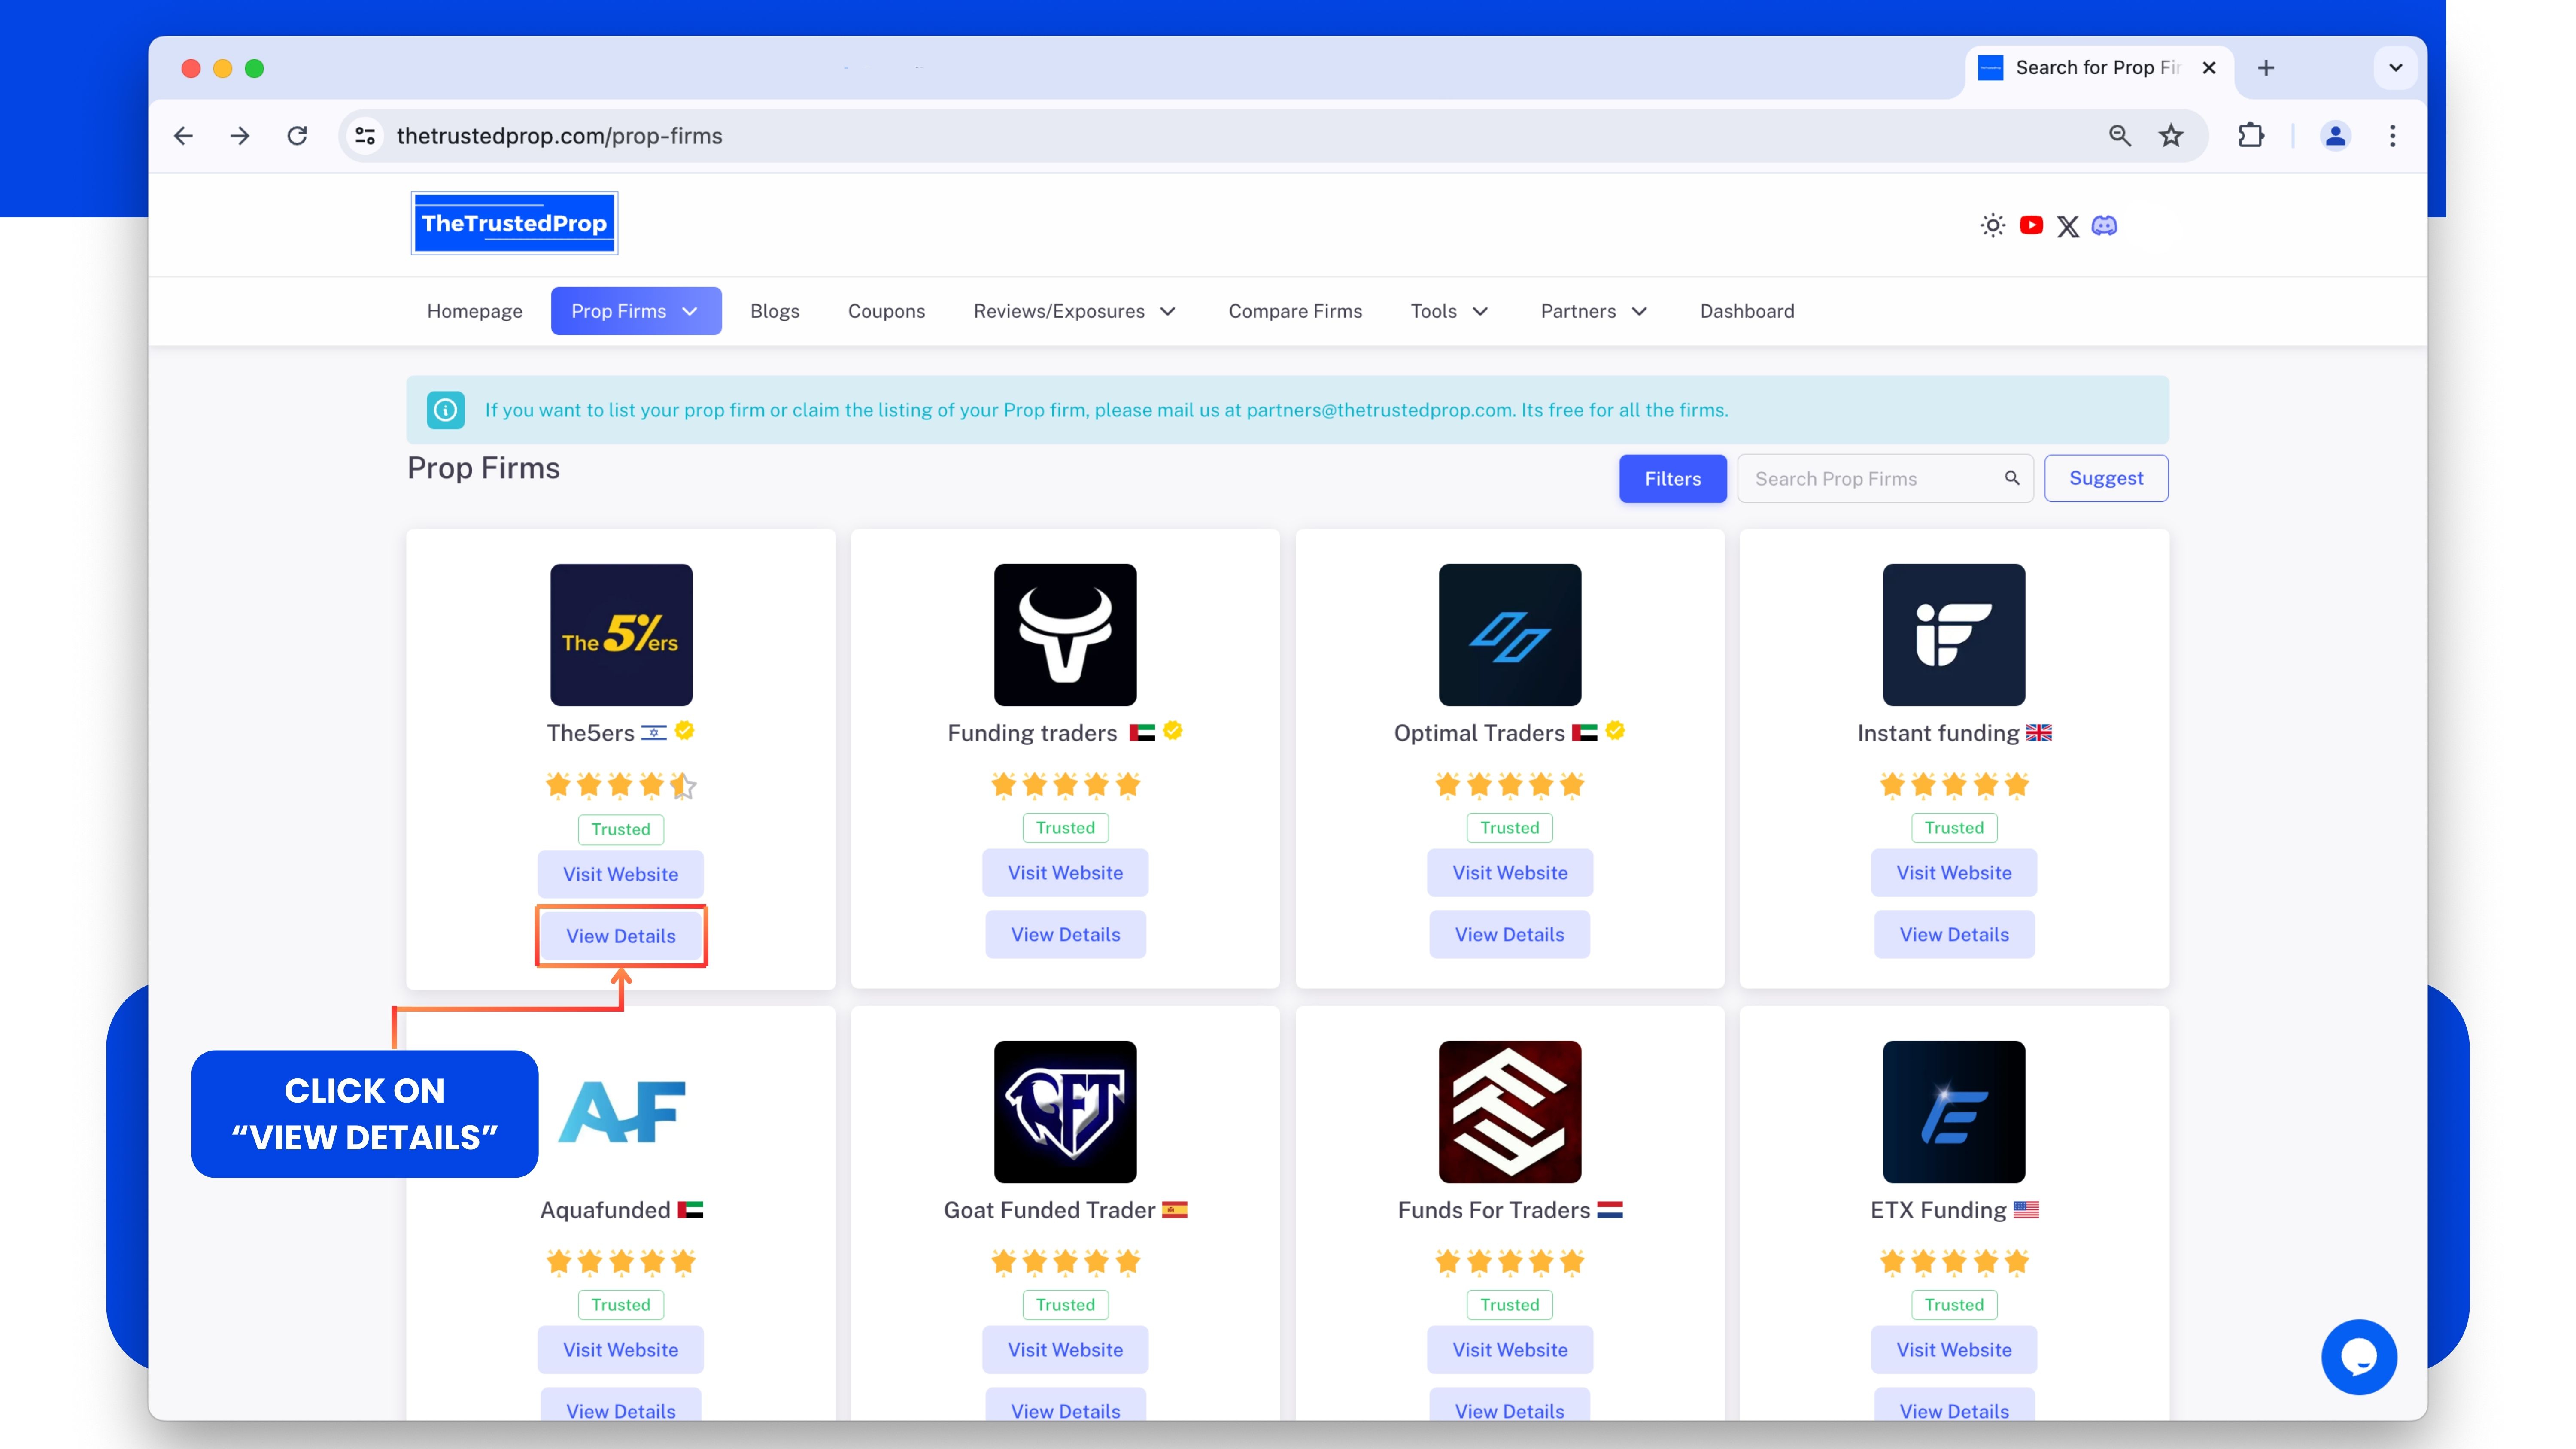Open The5ers logo thumbnail
2576x1449 pixels.
click(621, 635)
